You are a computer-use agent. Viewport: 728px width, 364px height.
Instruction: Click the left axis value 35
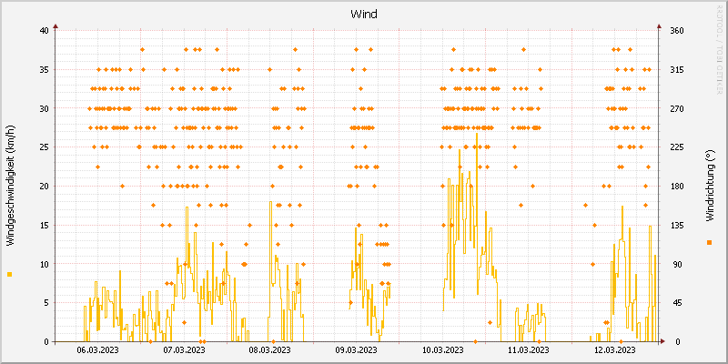44,70
